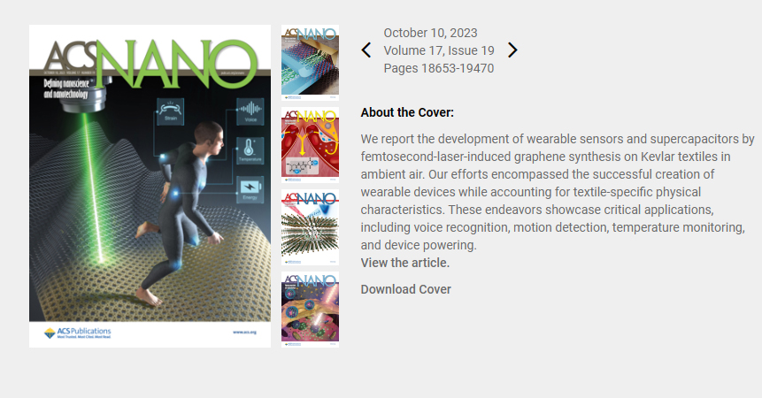Click the Volume 17, Issue 19 label
The image size is (762, 398).
point(439,50)
